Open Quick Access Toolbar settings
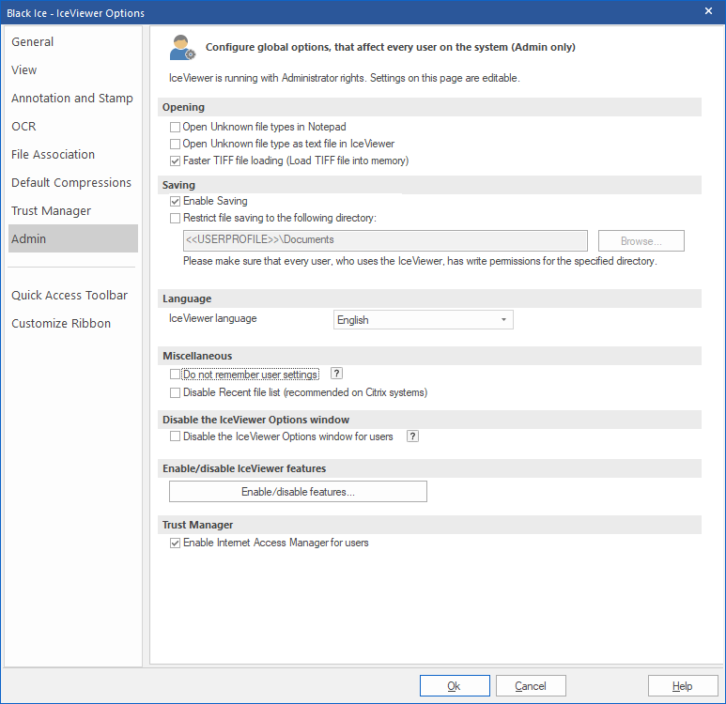The image size is (726, 704). pos(73,296)
